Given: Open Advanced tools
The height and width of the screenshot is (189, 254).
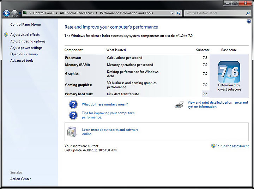Looking at the screenshot, I should (22, 61).
